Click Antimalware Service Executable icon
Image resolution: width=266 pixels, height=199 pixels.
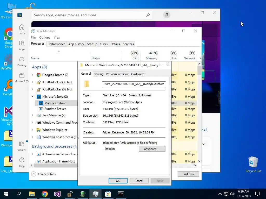coord(39,154)
